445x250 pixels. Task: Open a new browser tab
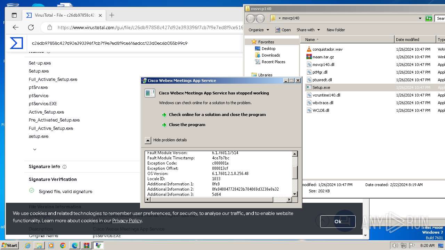112,15
